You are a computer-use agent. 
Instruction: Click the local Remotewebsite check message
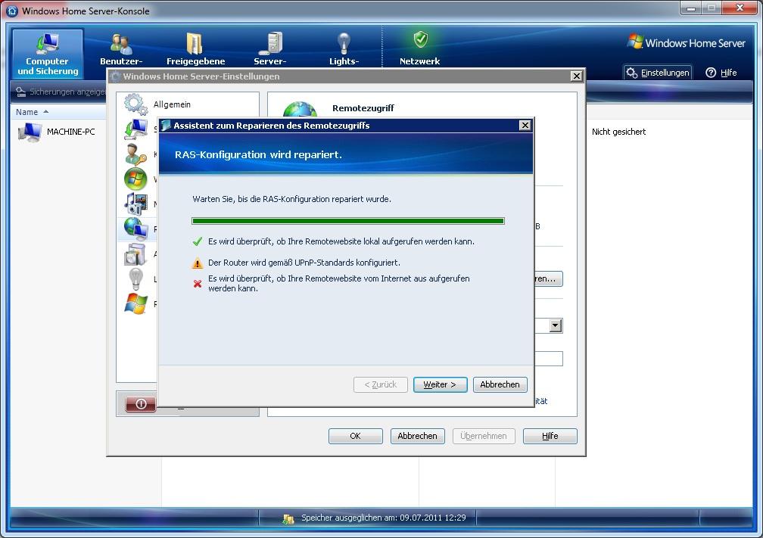[341, 241]
